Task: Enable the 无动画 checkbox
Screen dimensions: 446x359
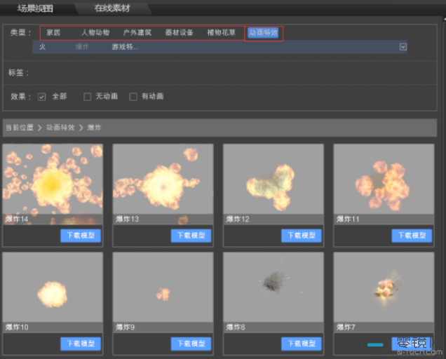Action: pyautogui.click(x=88, y=97)
